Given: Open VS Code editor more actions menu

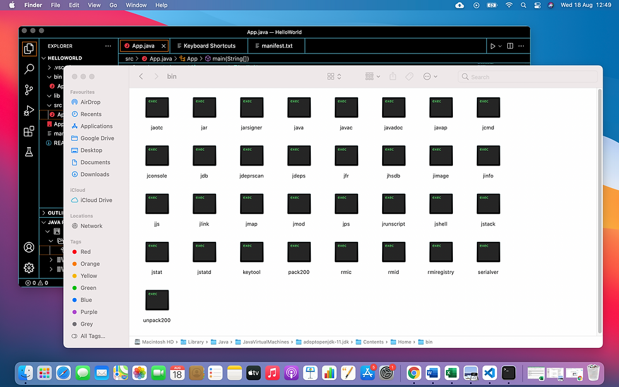Looking at the screenshot, I should click(521, 46).
